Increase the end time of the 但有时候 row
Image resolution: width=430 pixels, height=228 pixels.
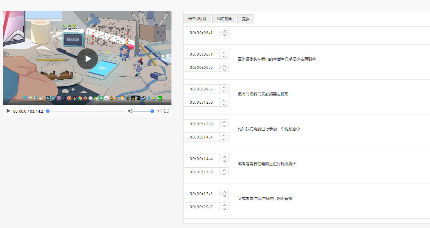224,100
